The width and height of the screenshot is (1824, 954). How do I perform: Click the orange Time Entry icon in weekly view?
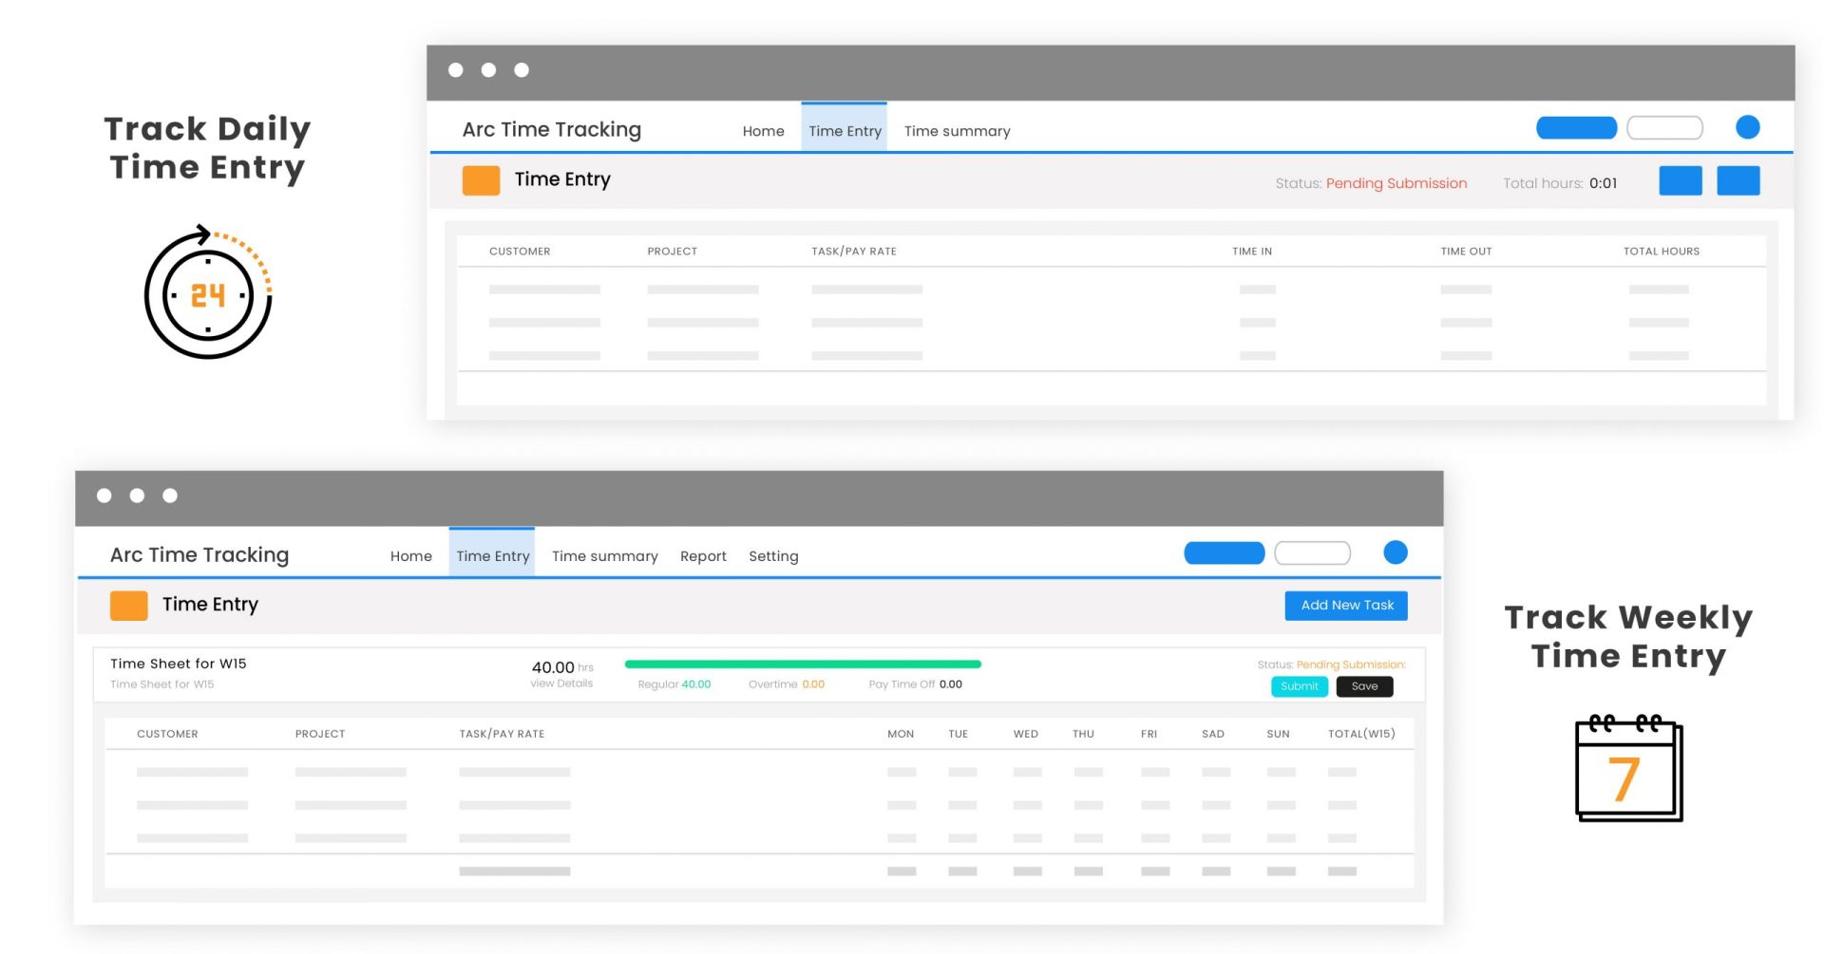[129, 605]
